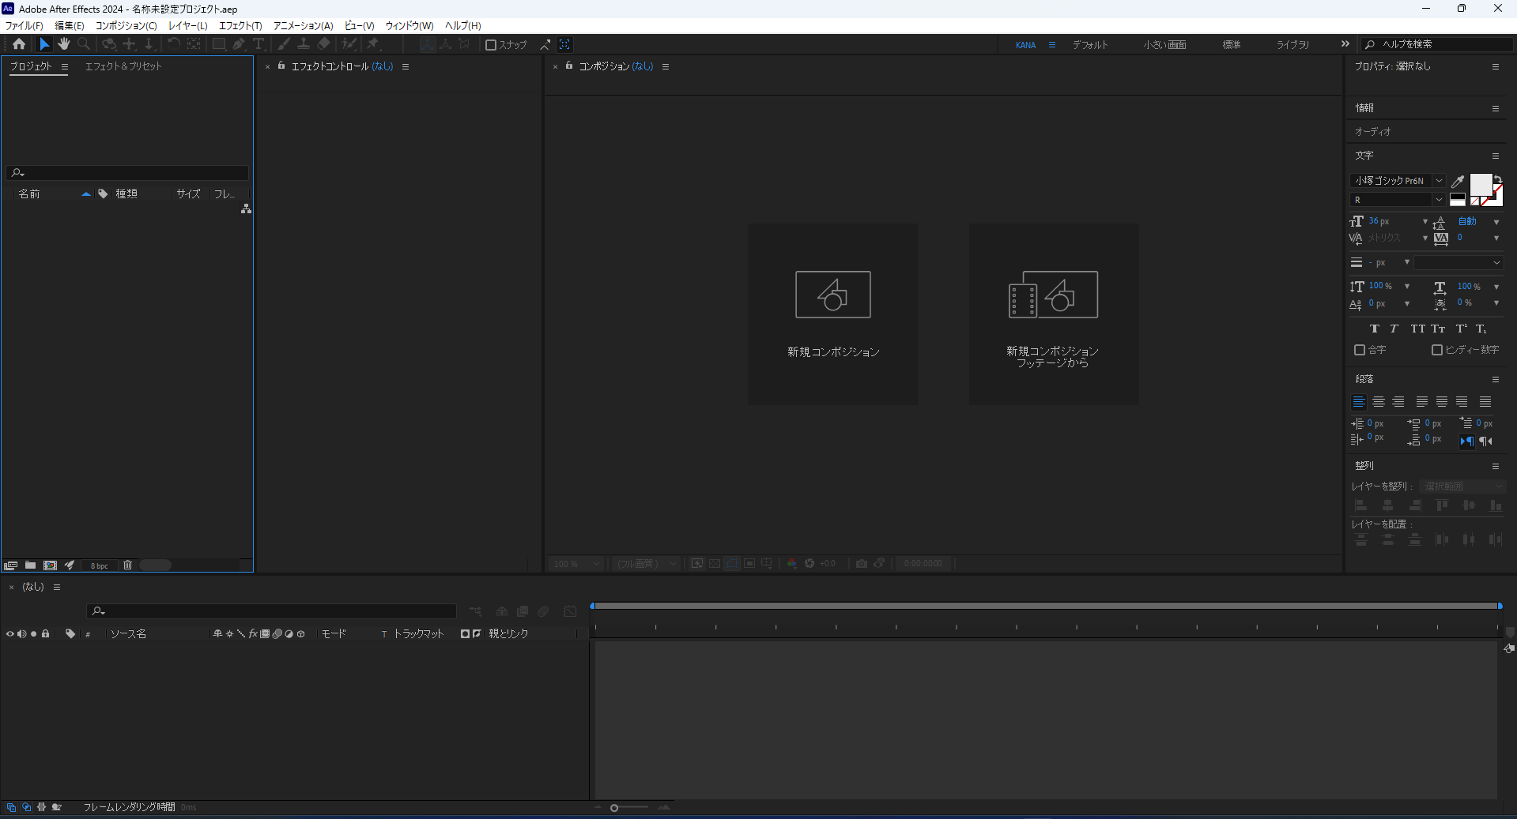Open the Composition (コンポジション) menu
Image resolution: width=1517 pixels, height=819 pixels.
(126, 26)
